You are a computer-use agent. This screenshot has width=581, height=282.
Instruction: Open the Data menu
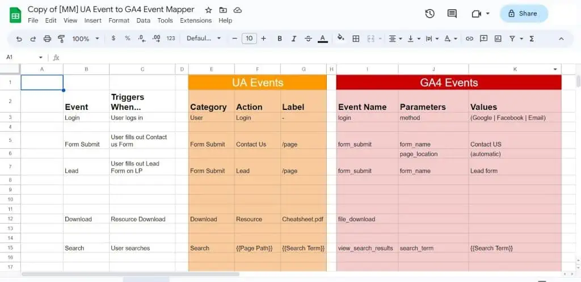pyautogui.click(x=143, y=21)
